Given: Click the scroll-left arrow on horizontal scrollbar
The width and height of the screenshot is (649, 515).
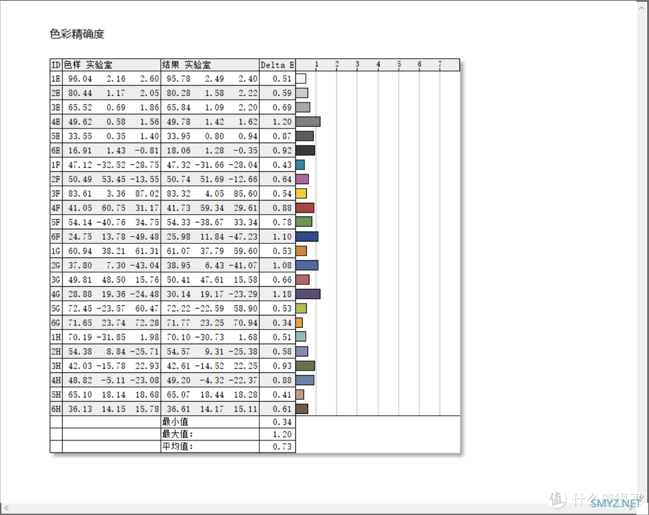Looking at the screenshot, I should point(7,508).
